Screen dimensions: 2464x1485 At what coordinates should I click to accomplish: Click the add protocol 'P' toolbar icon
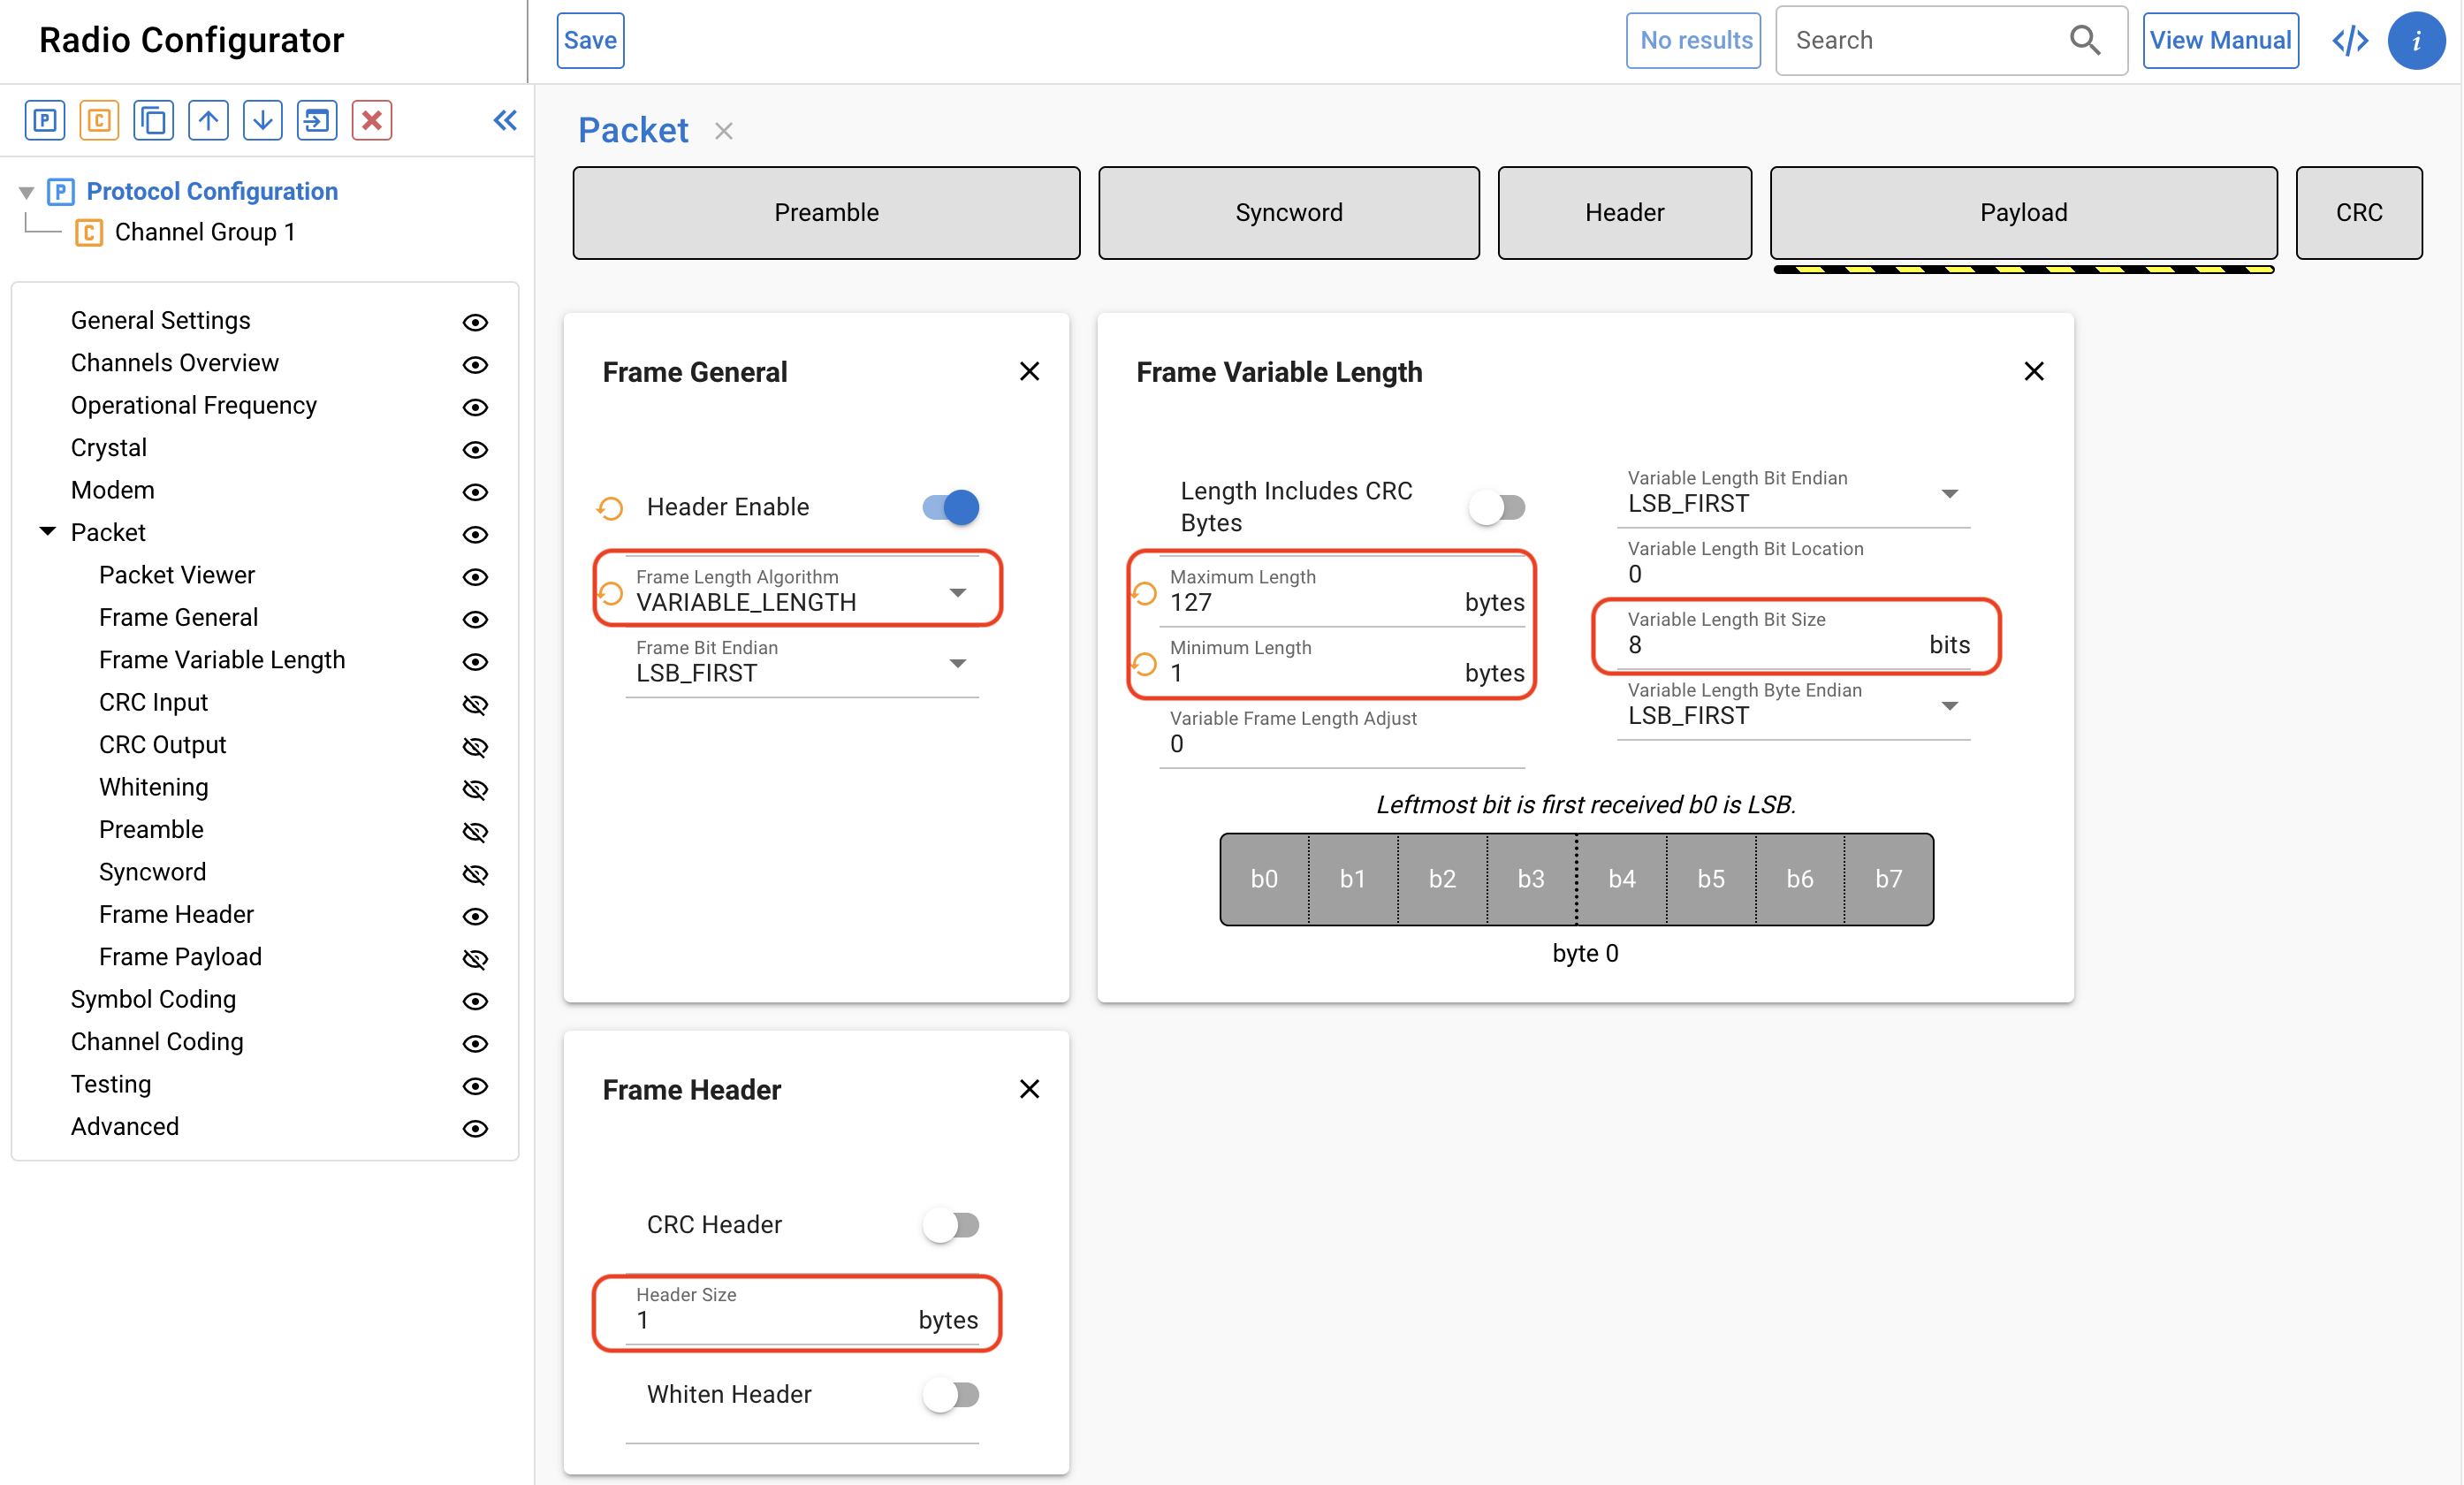(x=44, y=121)
